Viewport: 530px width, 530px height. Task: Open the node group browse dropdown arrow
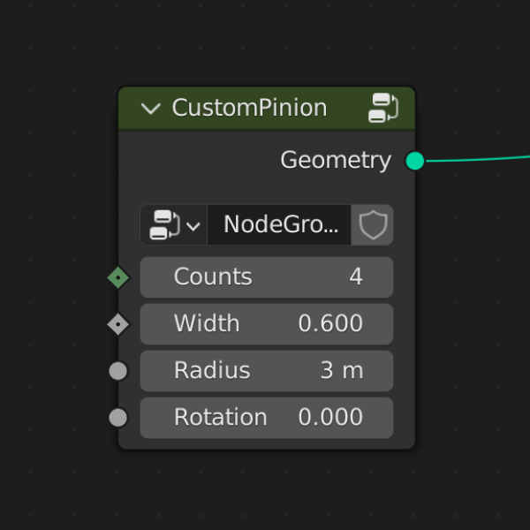(x=193, y=226)
